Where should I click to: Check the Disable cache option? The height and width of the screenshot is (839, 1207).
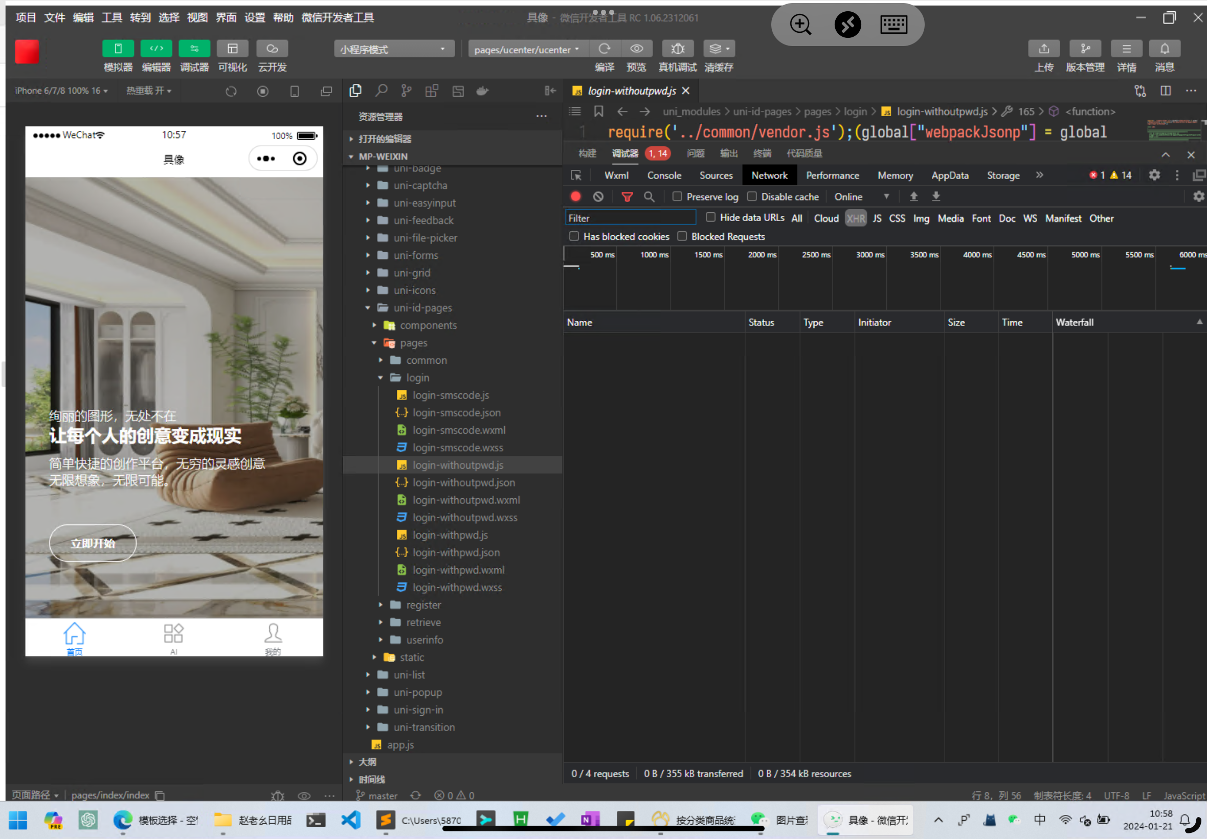pos(752,196)
